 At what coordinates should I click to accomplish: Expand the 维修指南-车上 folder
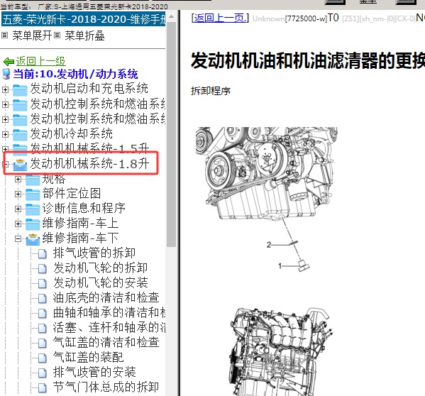tap(18, 224)
